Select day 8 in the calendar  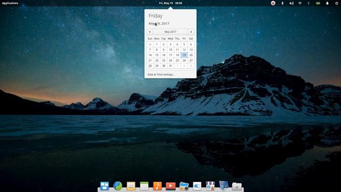coord(157,50)
